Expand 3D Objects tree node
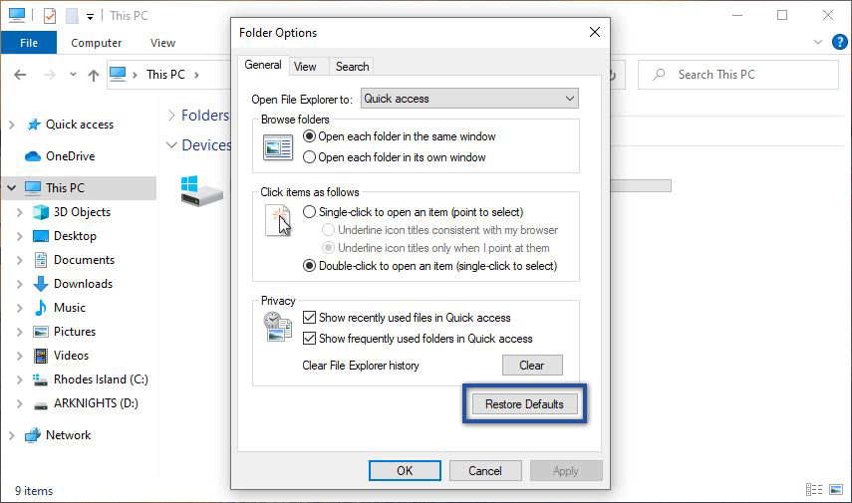Screen dimensions: 852x503 point(20,212)
